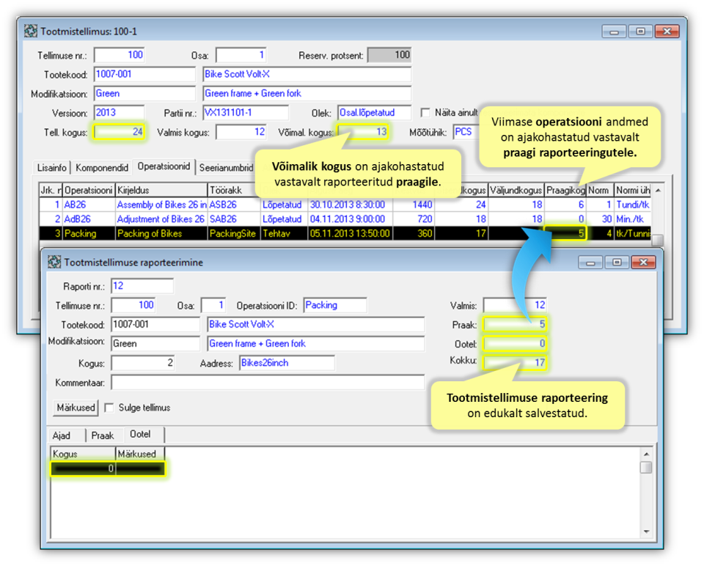Screen dimensions: 704x566
Task: Click the Tootekood field showing 1007-001 in Tootmistellimus
Action: tap(144, 74)
